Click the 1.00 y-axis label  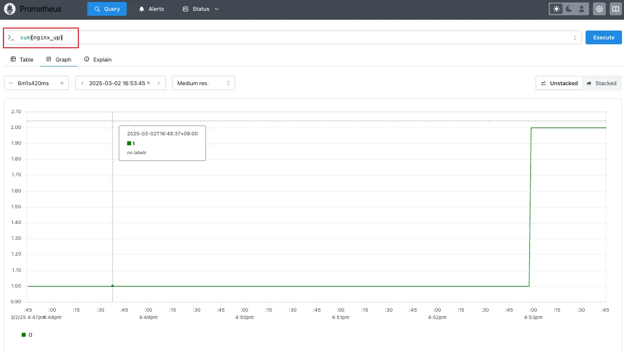coord(16,286)
